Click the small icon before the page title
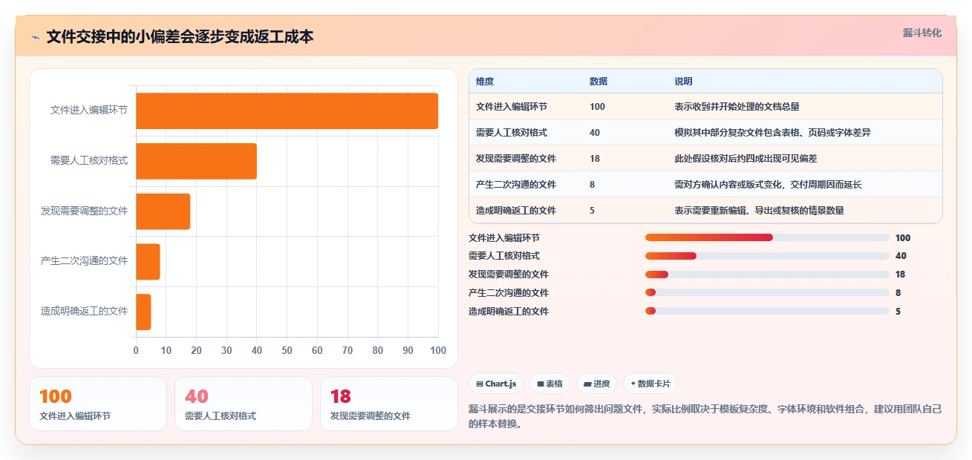The image size is (972, 460). point(36,37)
